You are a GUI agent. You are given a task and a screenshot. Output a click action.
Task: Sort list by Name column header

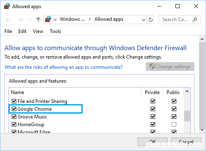point(18,92)
